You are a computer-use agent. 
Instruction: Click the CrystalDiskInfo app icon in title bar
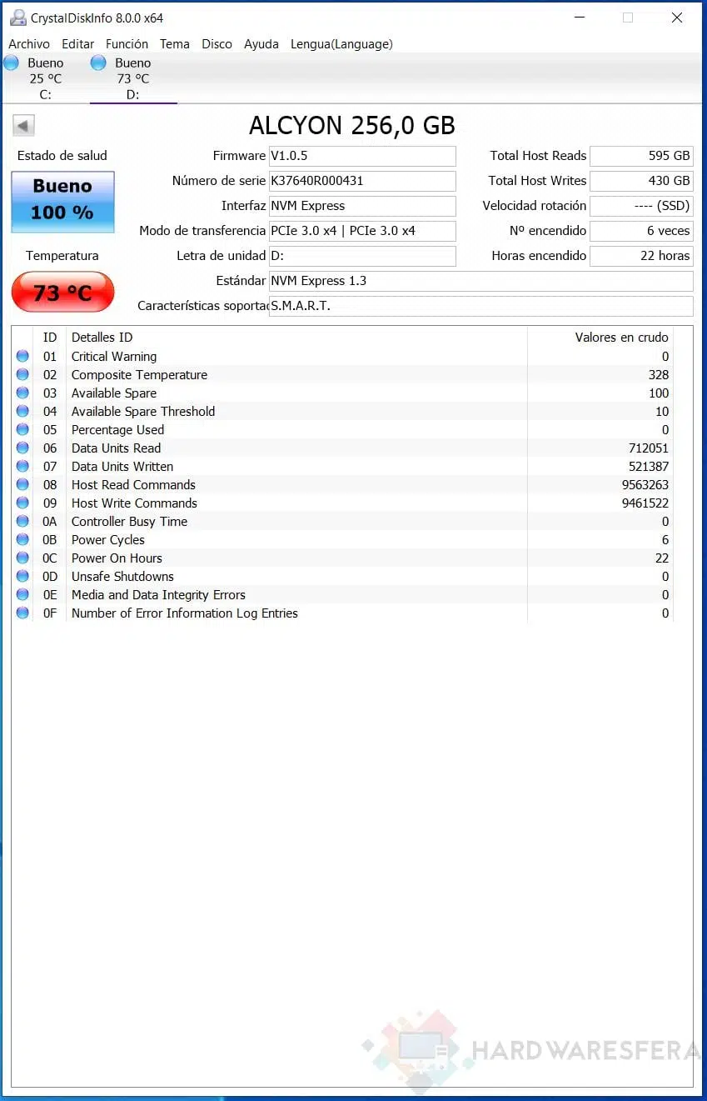coord(17,18)
